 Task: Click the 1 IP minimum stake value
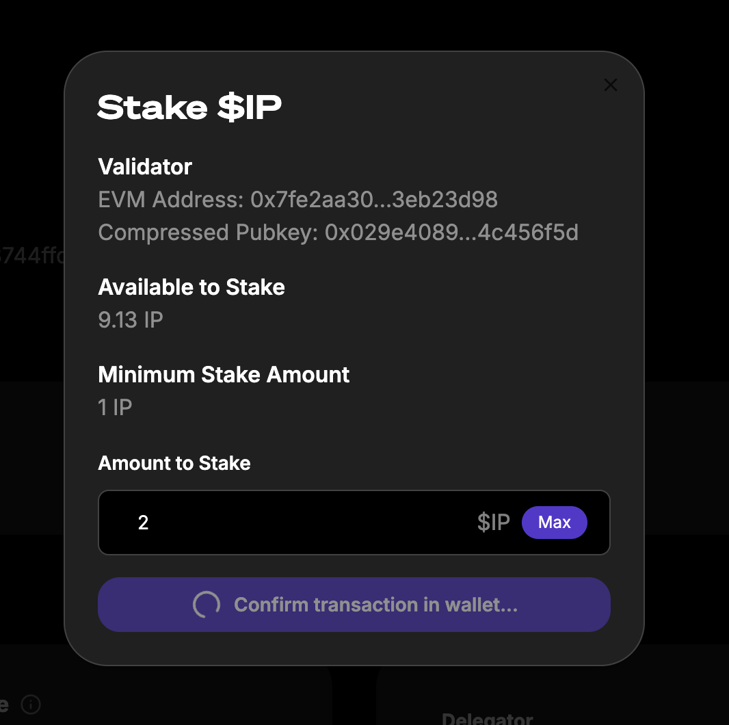115,408
